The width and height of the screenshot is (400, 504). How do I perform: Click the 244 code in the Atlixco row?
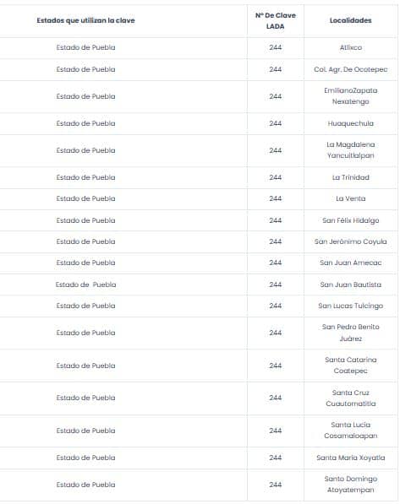pos(276,47)
